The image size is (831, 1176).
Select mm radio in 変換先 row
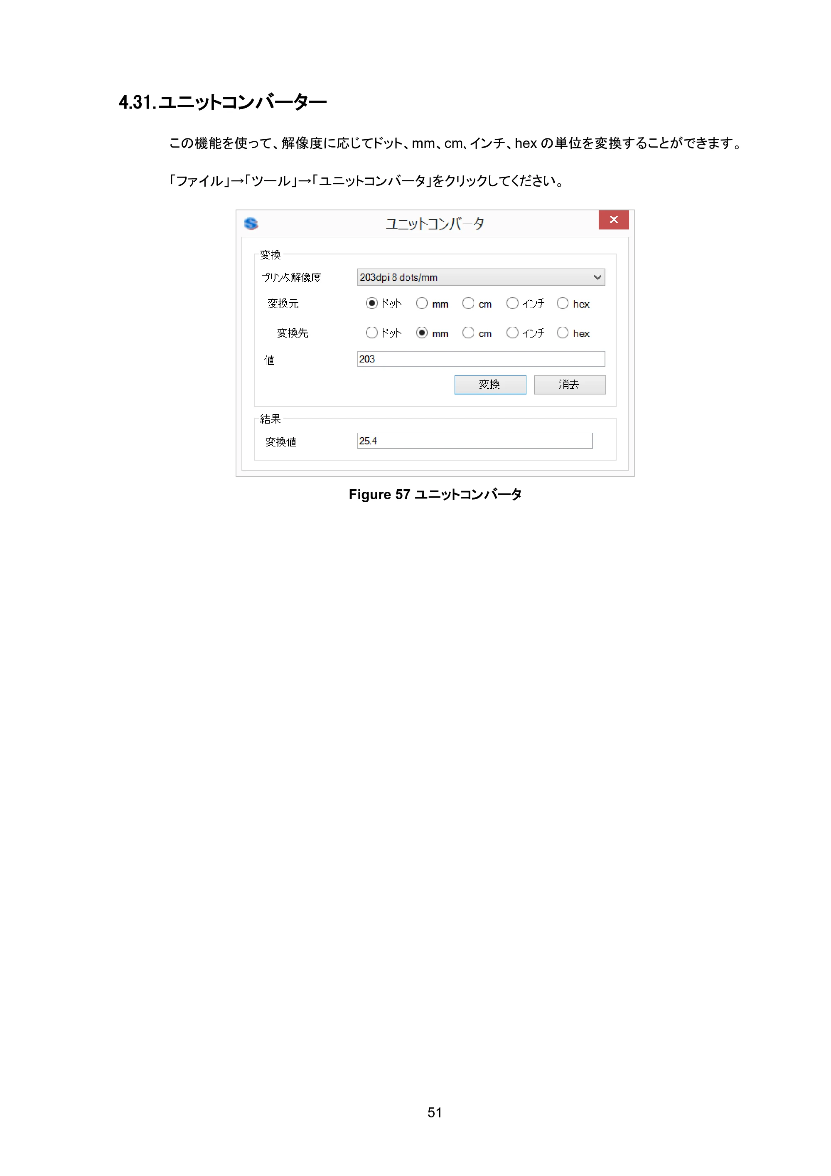(x=421, y=333)
